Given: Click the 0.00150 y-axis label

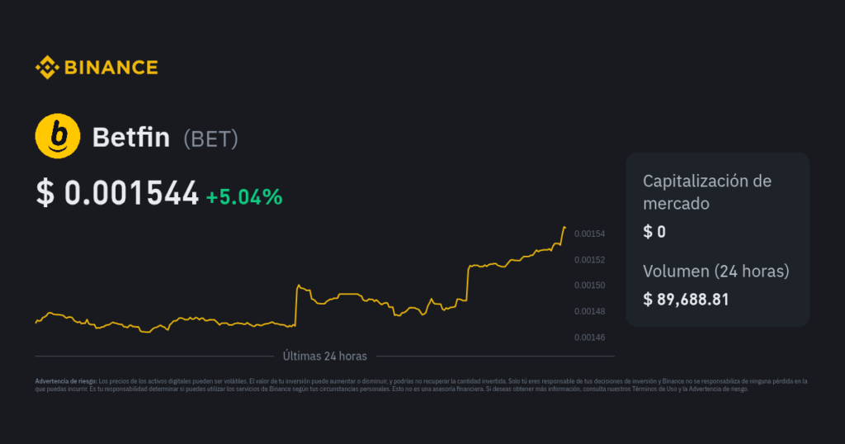Looking at the screenshot, I should pos(589,286).
